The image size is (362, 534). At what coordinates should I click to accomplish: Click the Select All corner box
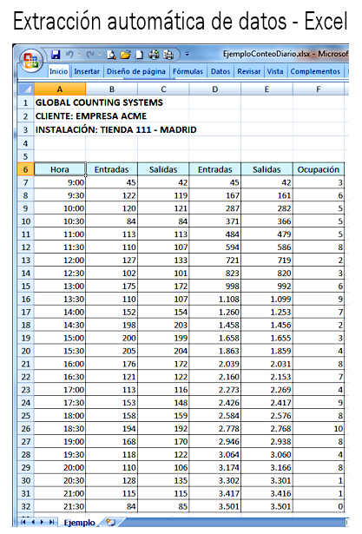tap(26, 89)
